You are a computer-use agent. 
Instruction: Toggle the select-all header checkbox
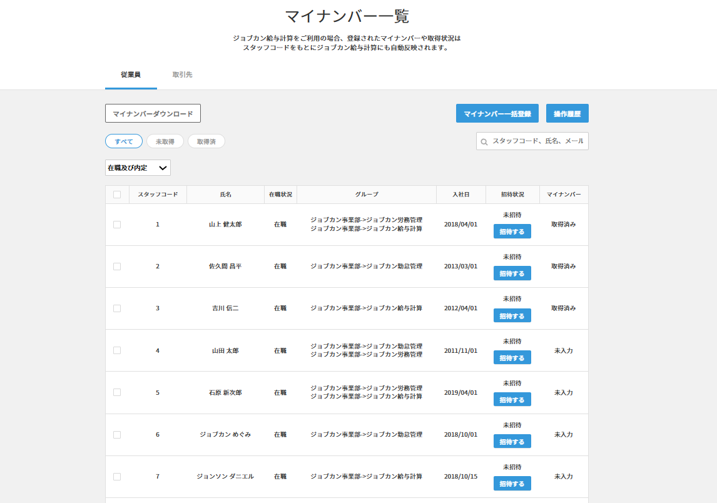pos(117,195)
